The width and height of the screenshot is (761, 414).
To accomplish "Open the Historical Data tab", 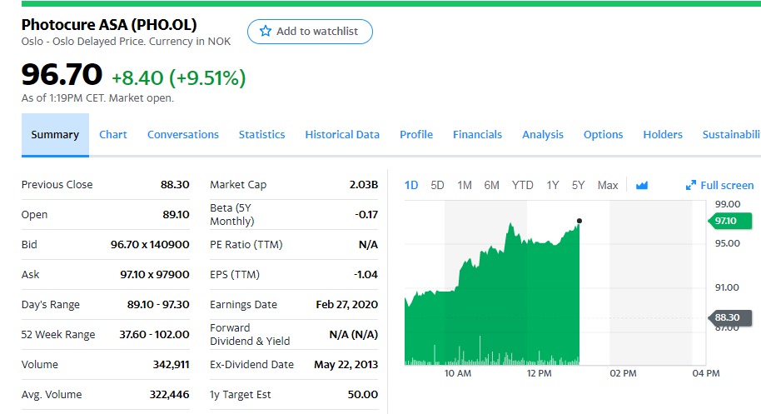I will point(342,134).
